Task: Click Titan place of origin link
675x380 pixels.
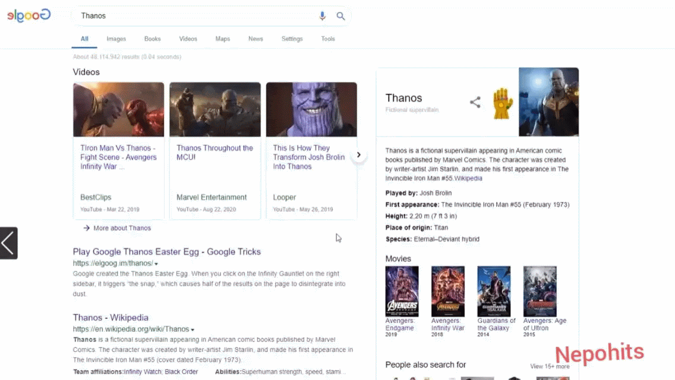Action: coord(441,227)
